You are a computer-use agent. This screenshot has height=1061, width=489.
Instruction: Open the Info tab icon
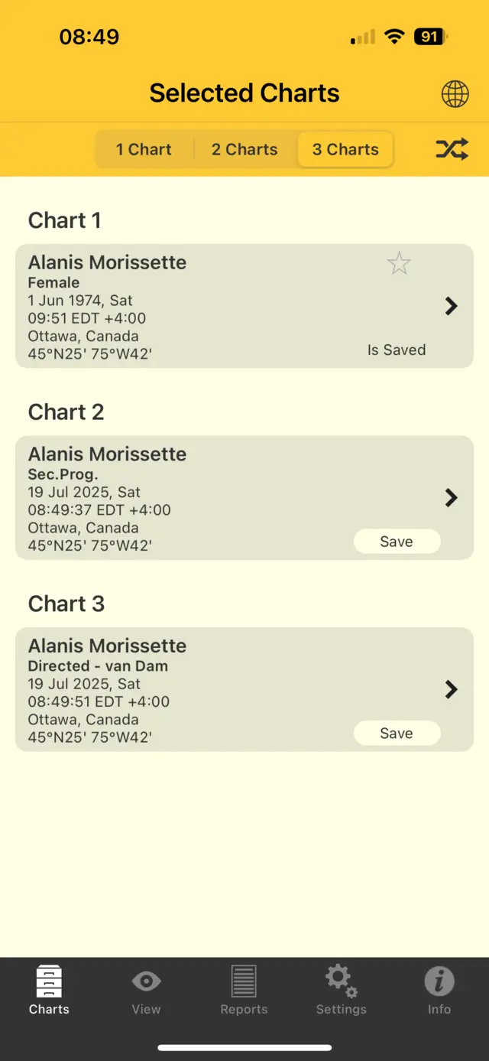click(x=439, y=990)
